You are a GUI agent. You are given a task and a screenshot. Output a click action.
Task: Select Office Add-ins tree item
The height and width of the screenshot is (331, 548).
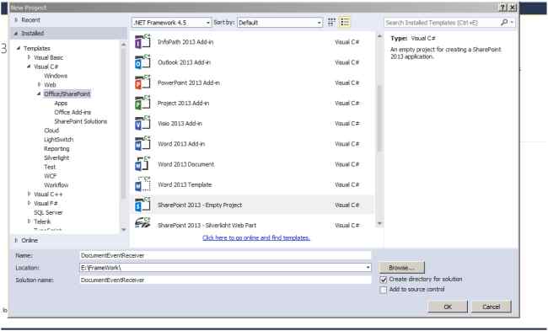coord(73,112)
